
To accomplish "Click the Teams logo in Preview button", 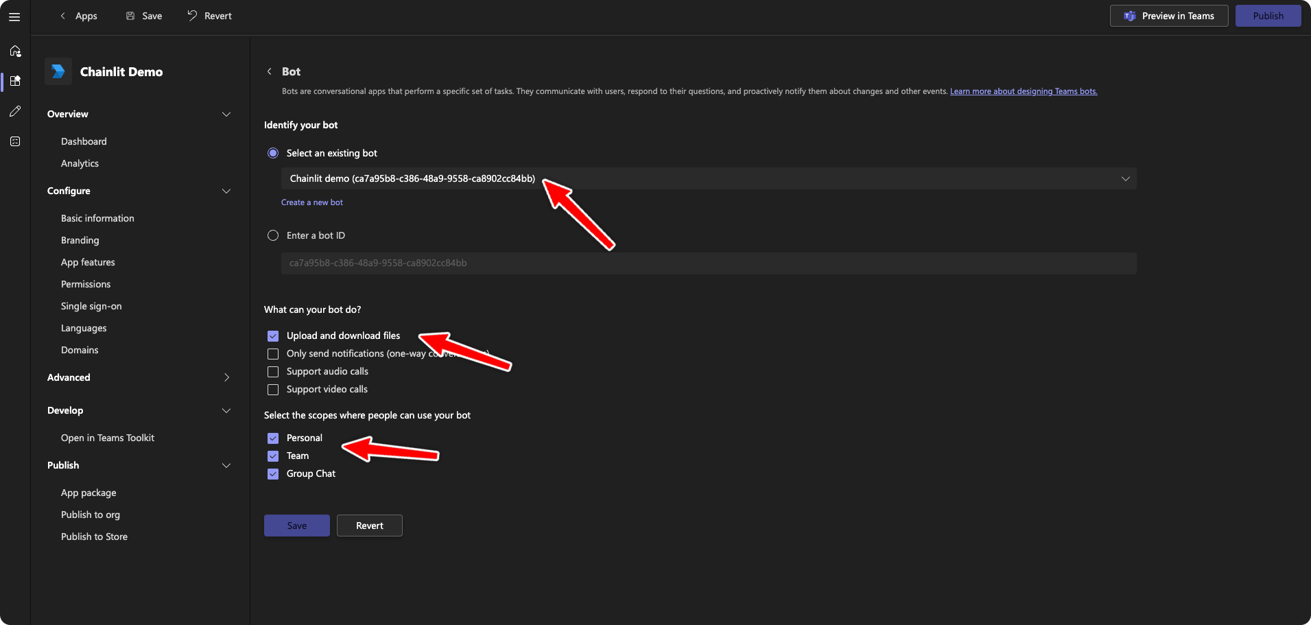I will [1129, 16].
